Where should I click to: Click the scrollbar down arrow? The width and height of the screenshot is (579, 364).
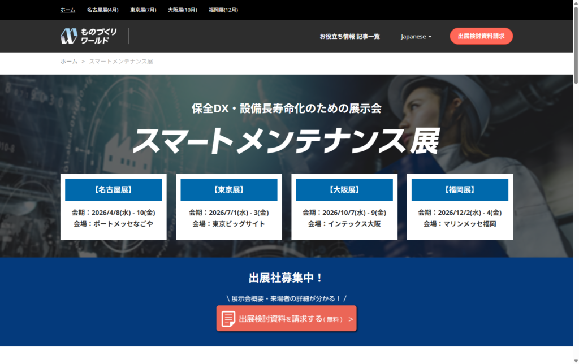[575, 359]
